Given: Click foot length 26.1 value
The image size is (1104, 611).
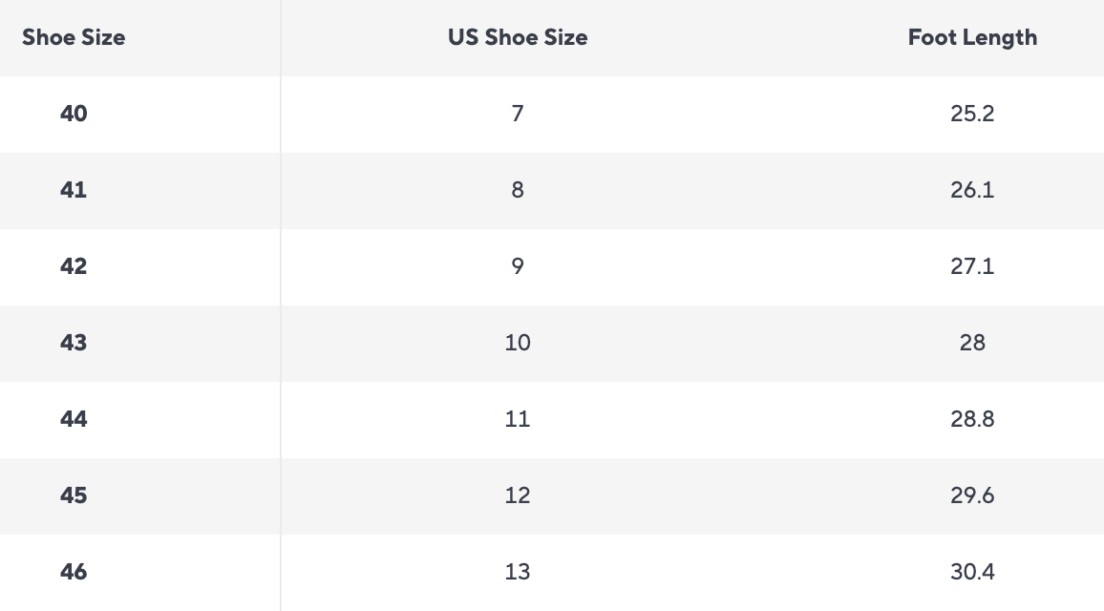Looking at the screenshot, I should coord(972,190).
